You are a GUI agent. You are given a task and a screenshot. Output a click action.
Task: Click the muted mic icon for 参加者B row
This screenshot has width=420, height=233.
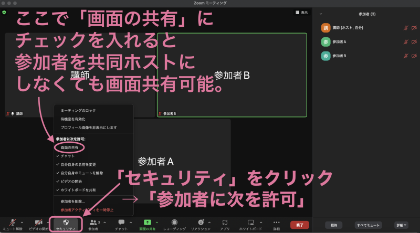pos(406,56)
